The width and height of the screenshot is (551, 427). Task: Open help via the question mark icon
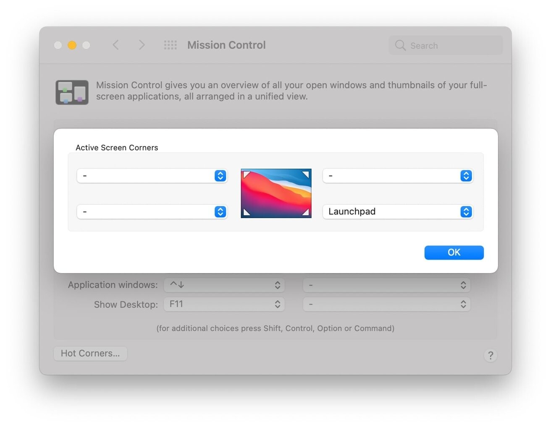tap(491, 355)
